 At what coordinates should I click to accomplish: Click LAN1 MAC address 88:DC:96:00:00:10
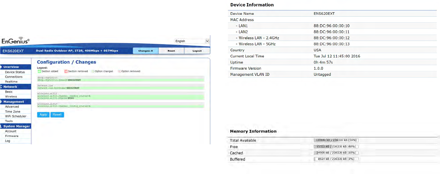pos(331,26)
